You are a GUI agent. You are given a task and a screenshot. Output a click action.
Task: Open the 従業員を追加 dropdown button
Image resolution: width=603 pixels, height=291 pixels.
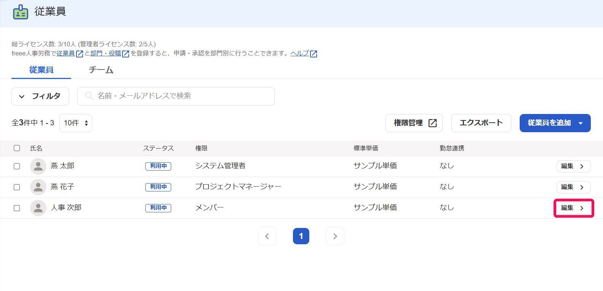[x=555, y=123]
